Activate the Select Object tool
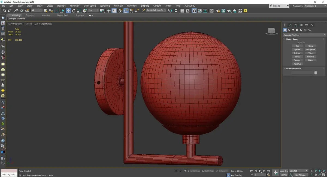This screenshot has width=327, height=177. [45, 11]
